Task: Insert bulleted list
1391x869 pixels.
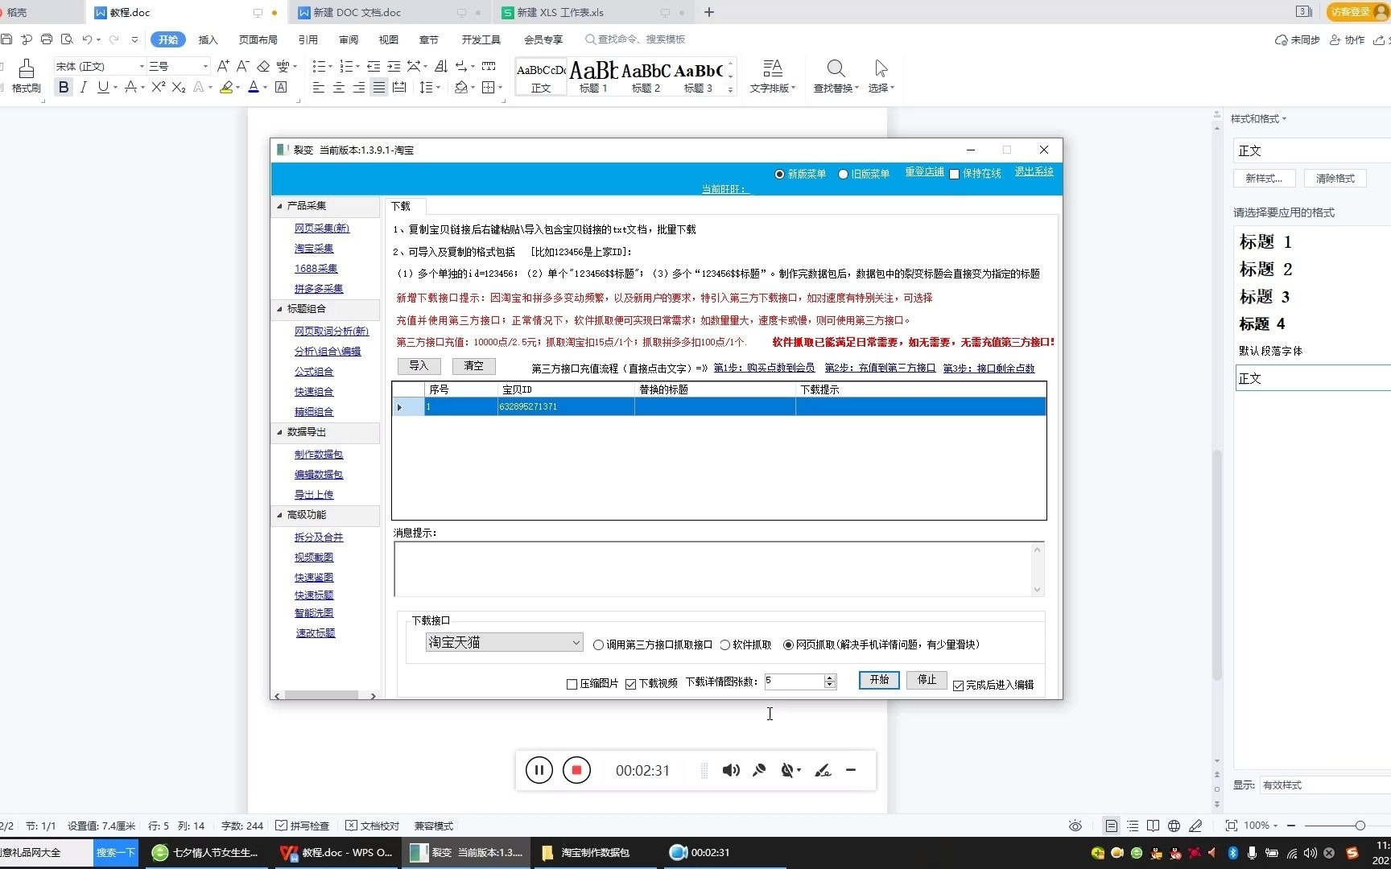Action: click(x=319, y=66)
